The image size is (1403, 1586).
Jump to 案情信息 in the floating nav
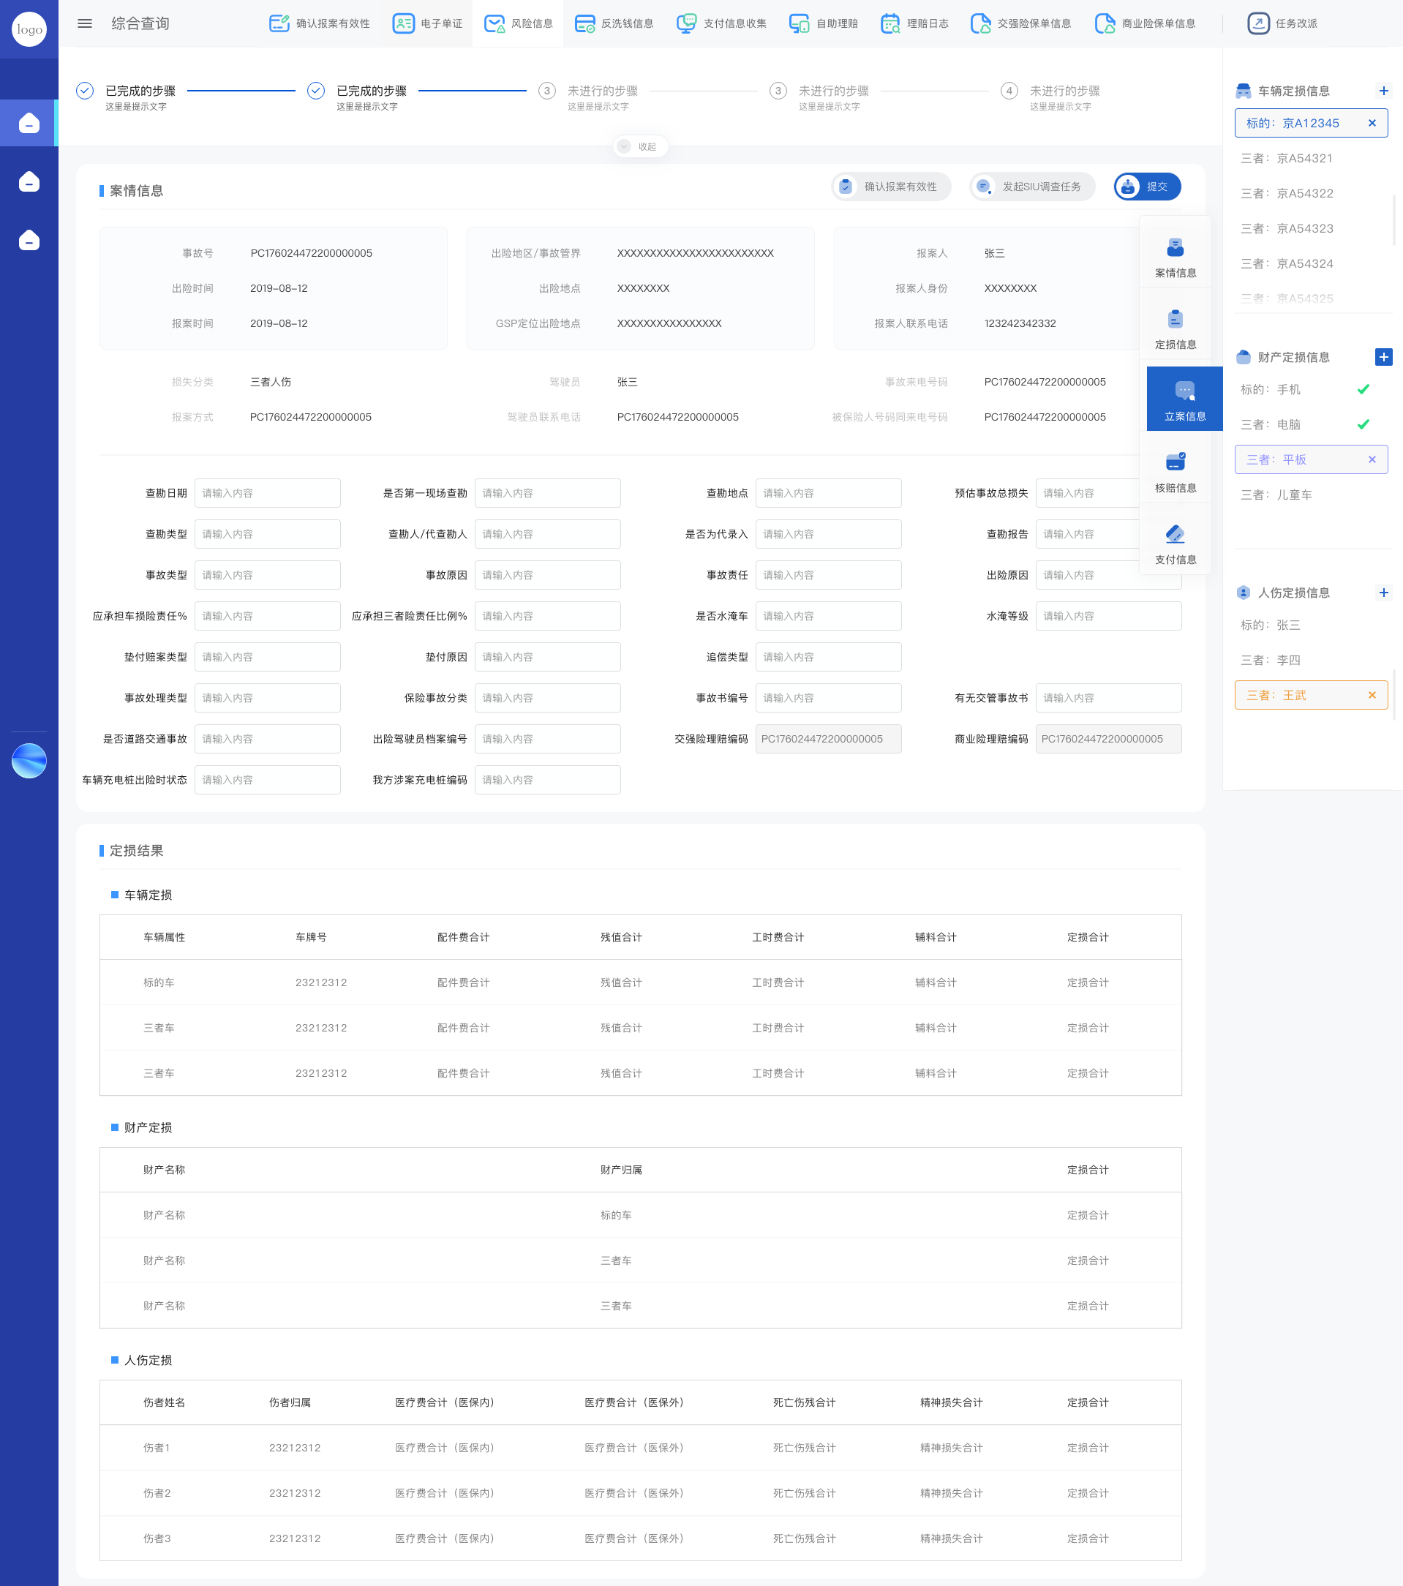[1175, 258]
